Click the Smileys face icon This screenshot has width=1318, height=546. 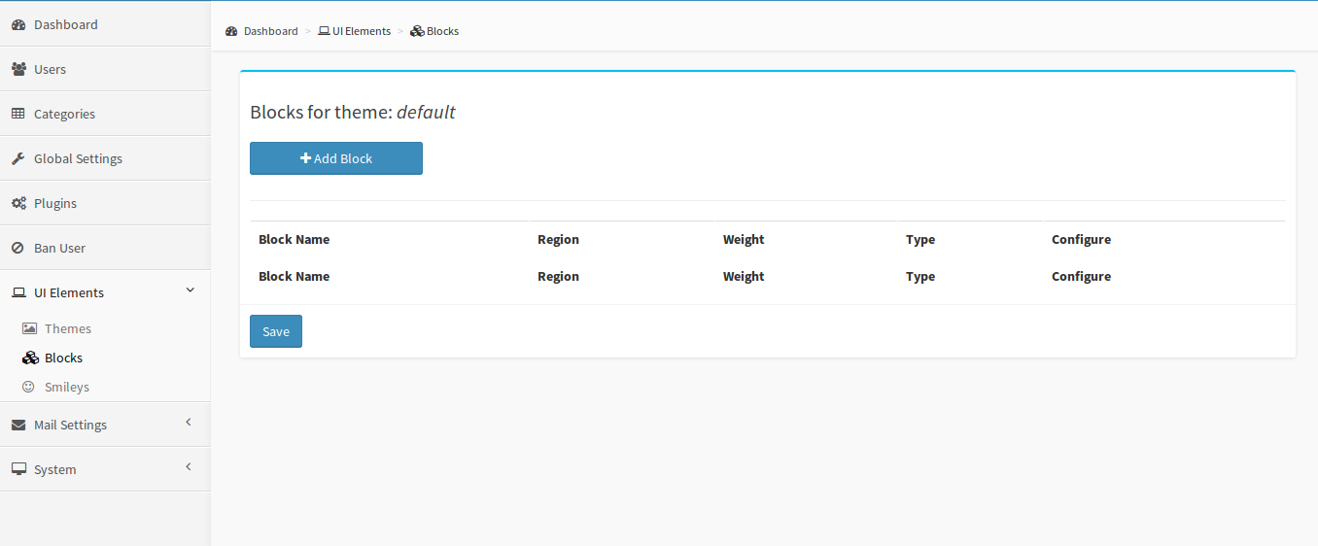[28, 387]
